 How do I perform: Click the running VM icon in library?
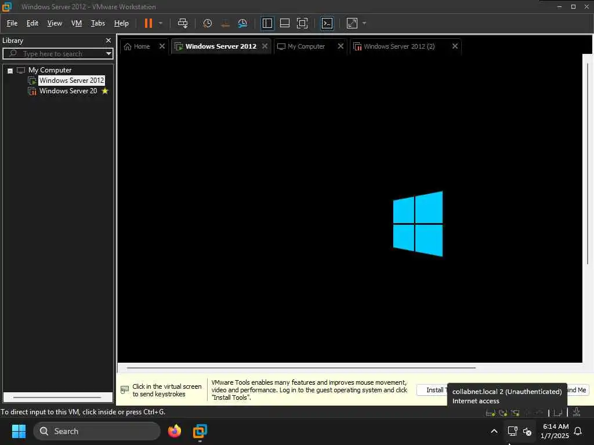click(32, 81)
